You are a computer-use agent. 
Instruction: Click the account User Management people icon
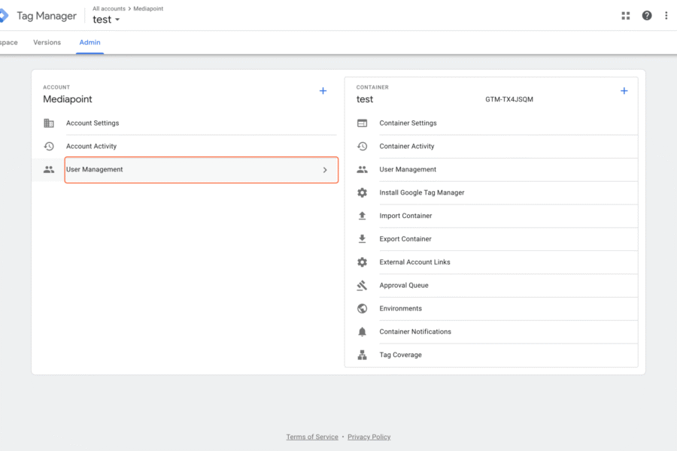49,170
